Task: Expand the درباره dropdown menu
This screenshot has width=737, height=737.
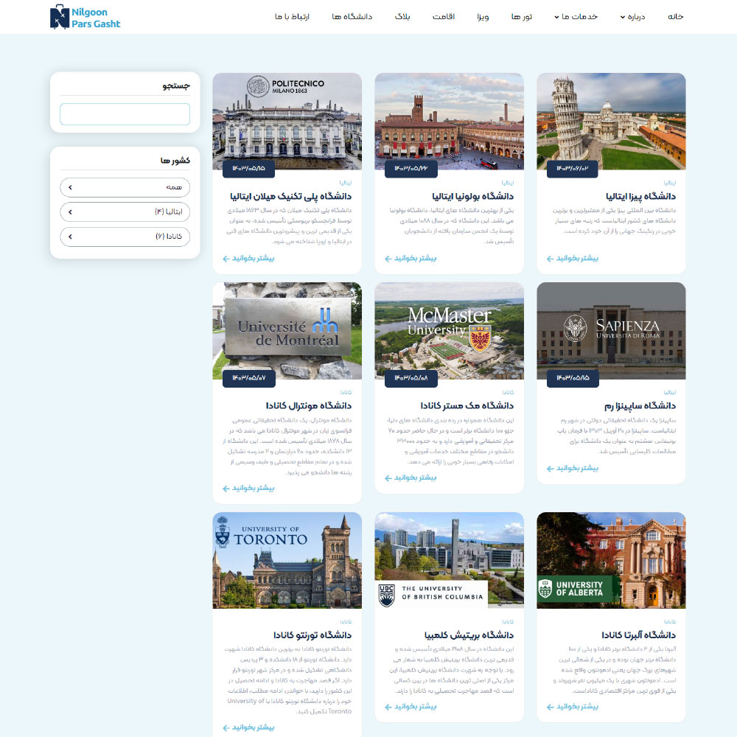Action: [632, 17]
